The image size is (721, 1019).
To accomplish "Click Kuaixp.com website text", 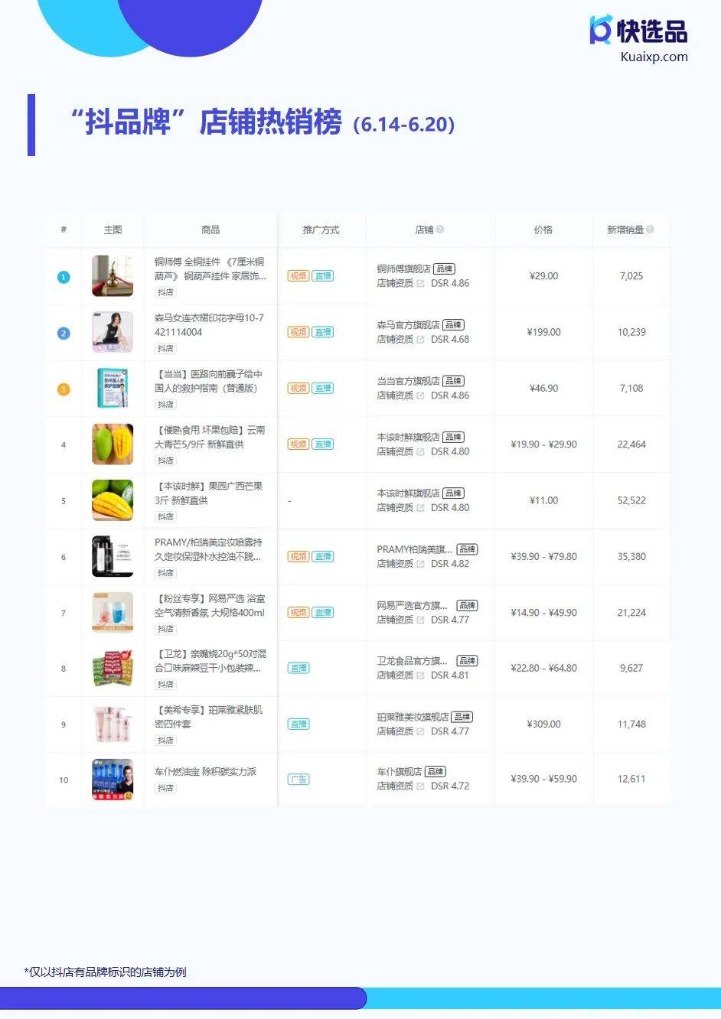I will pyautogui.click(x=654, y=57).
